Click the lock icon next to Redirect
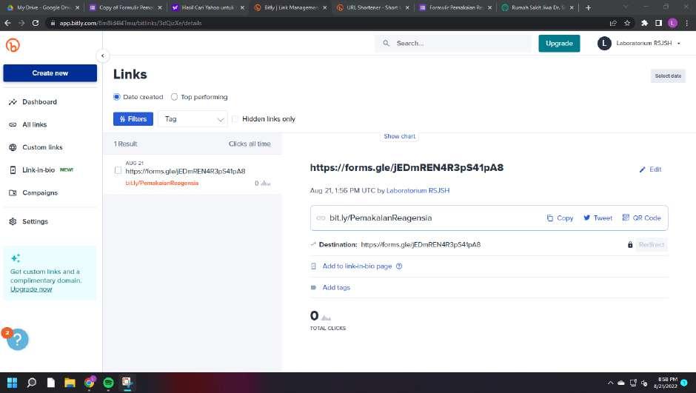 click(630, 245)
